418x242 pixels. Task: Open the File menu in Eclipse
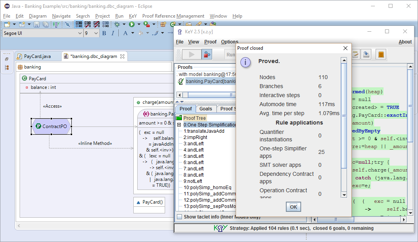click(x=7, y=16)
